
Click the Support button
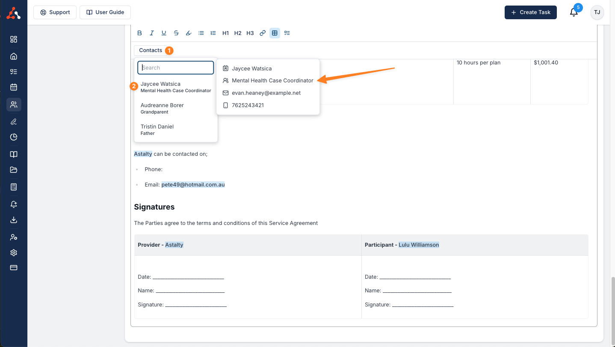click(55, 12)
